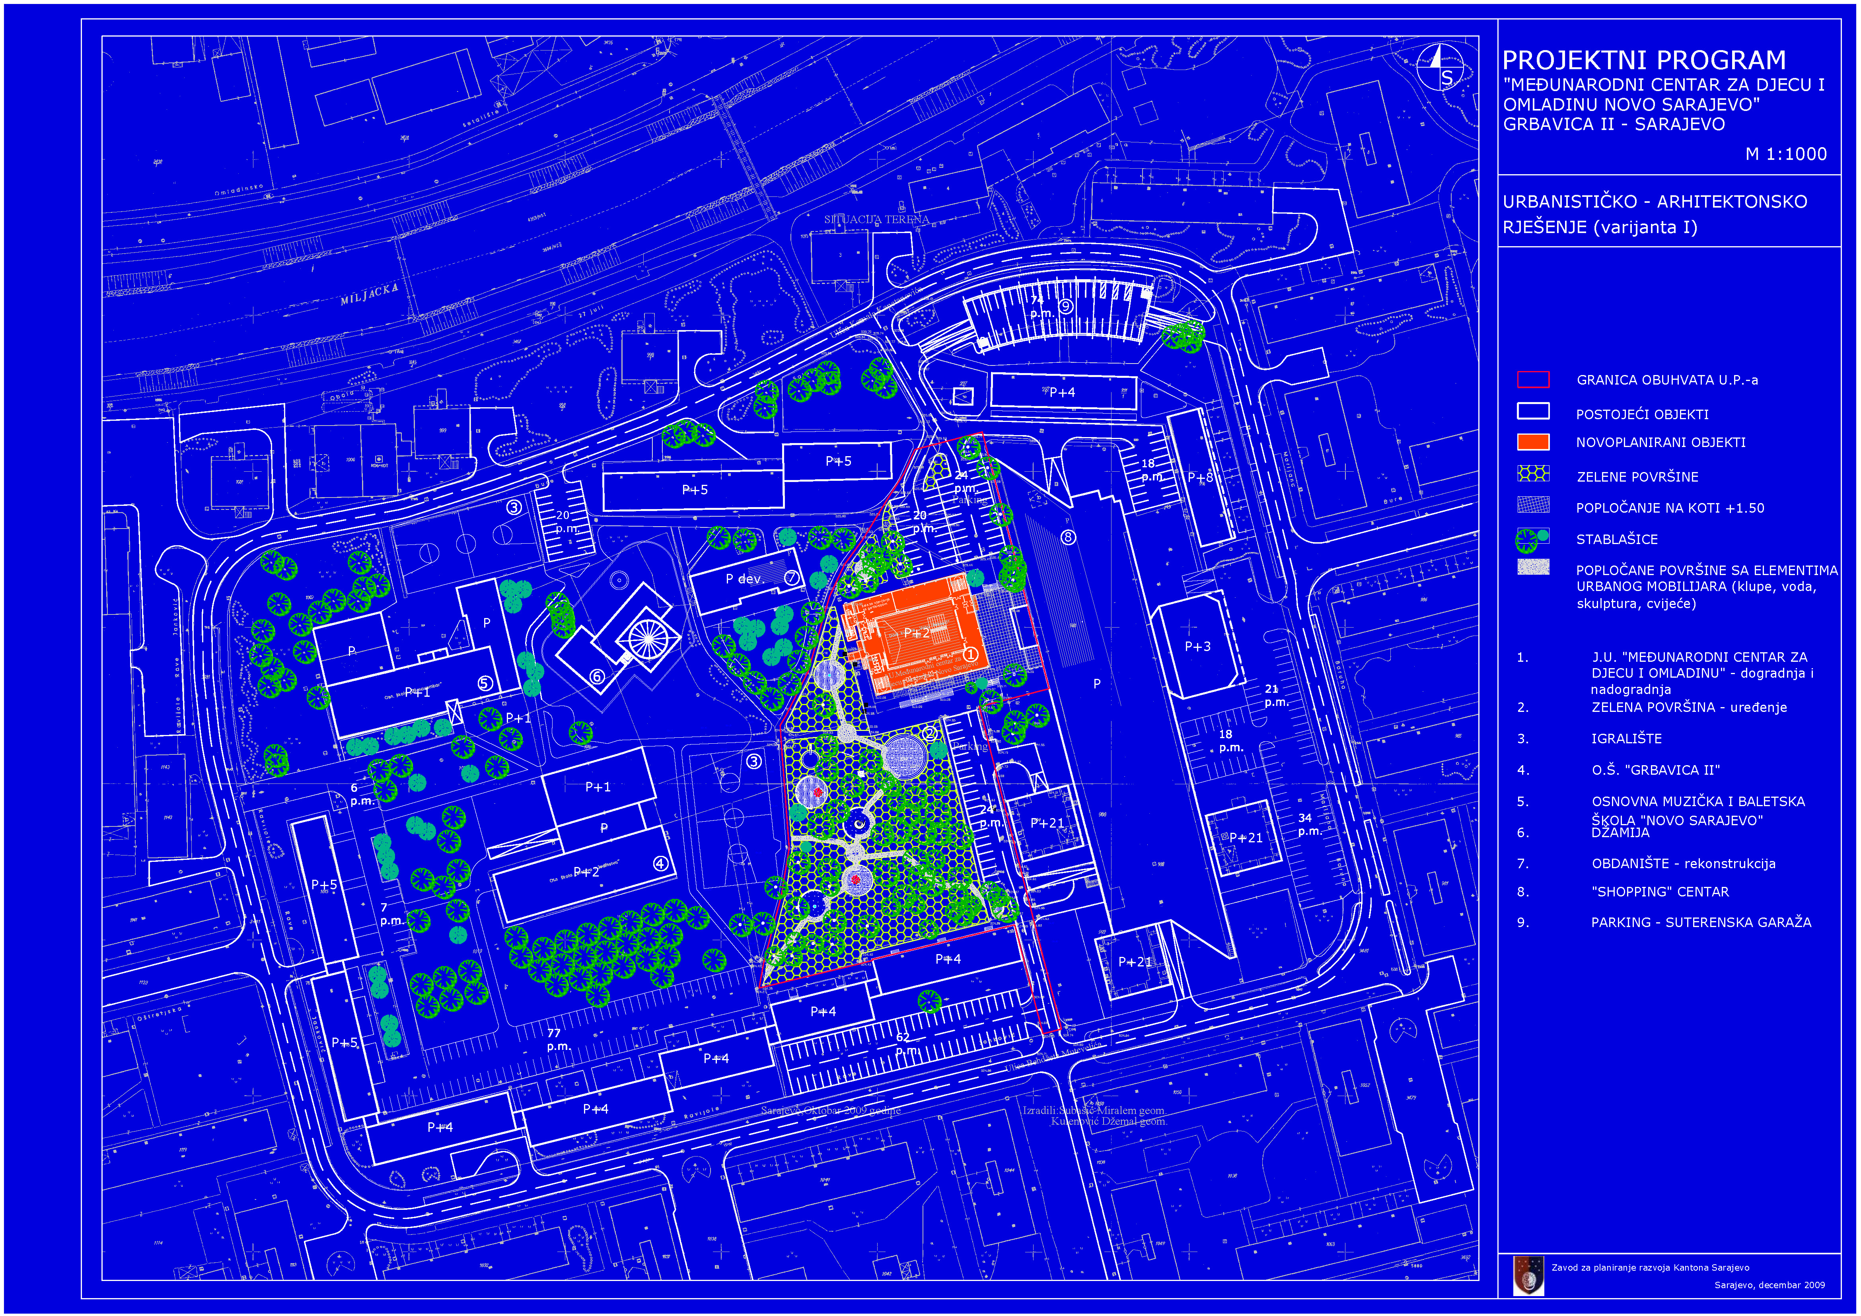Click the MILJACKA river label on the map
The width and height of the screenshot is (1861, 1316).
pos(369,294)
